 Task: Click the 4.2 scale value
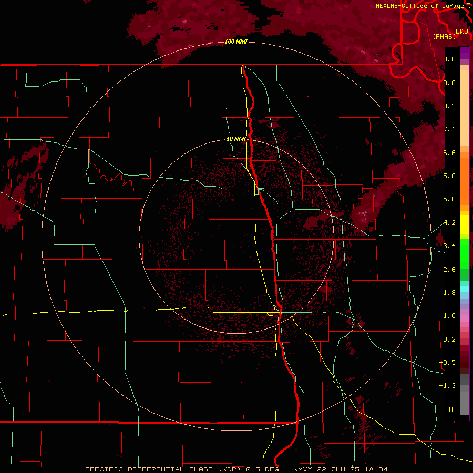(449, 223)
